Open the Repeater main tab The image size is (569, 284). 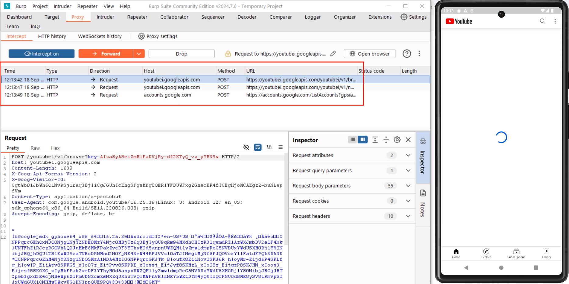(x=137, y=17)
